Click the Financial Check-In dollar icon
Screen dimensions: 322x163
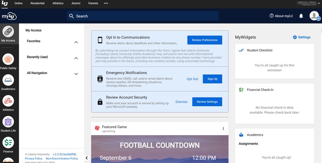click(241, 90)
